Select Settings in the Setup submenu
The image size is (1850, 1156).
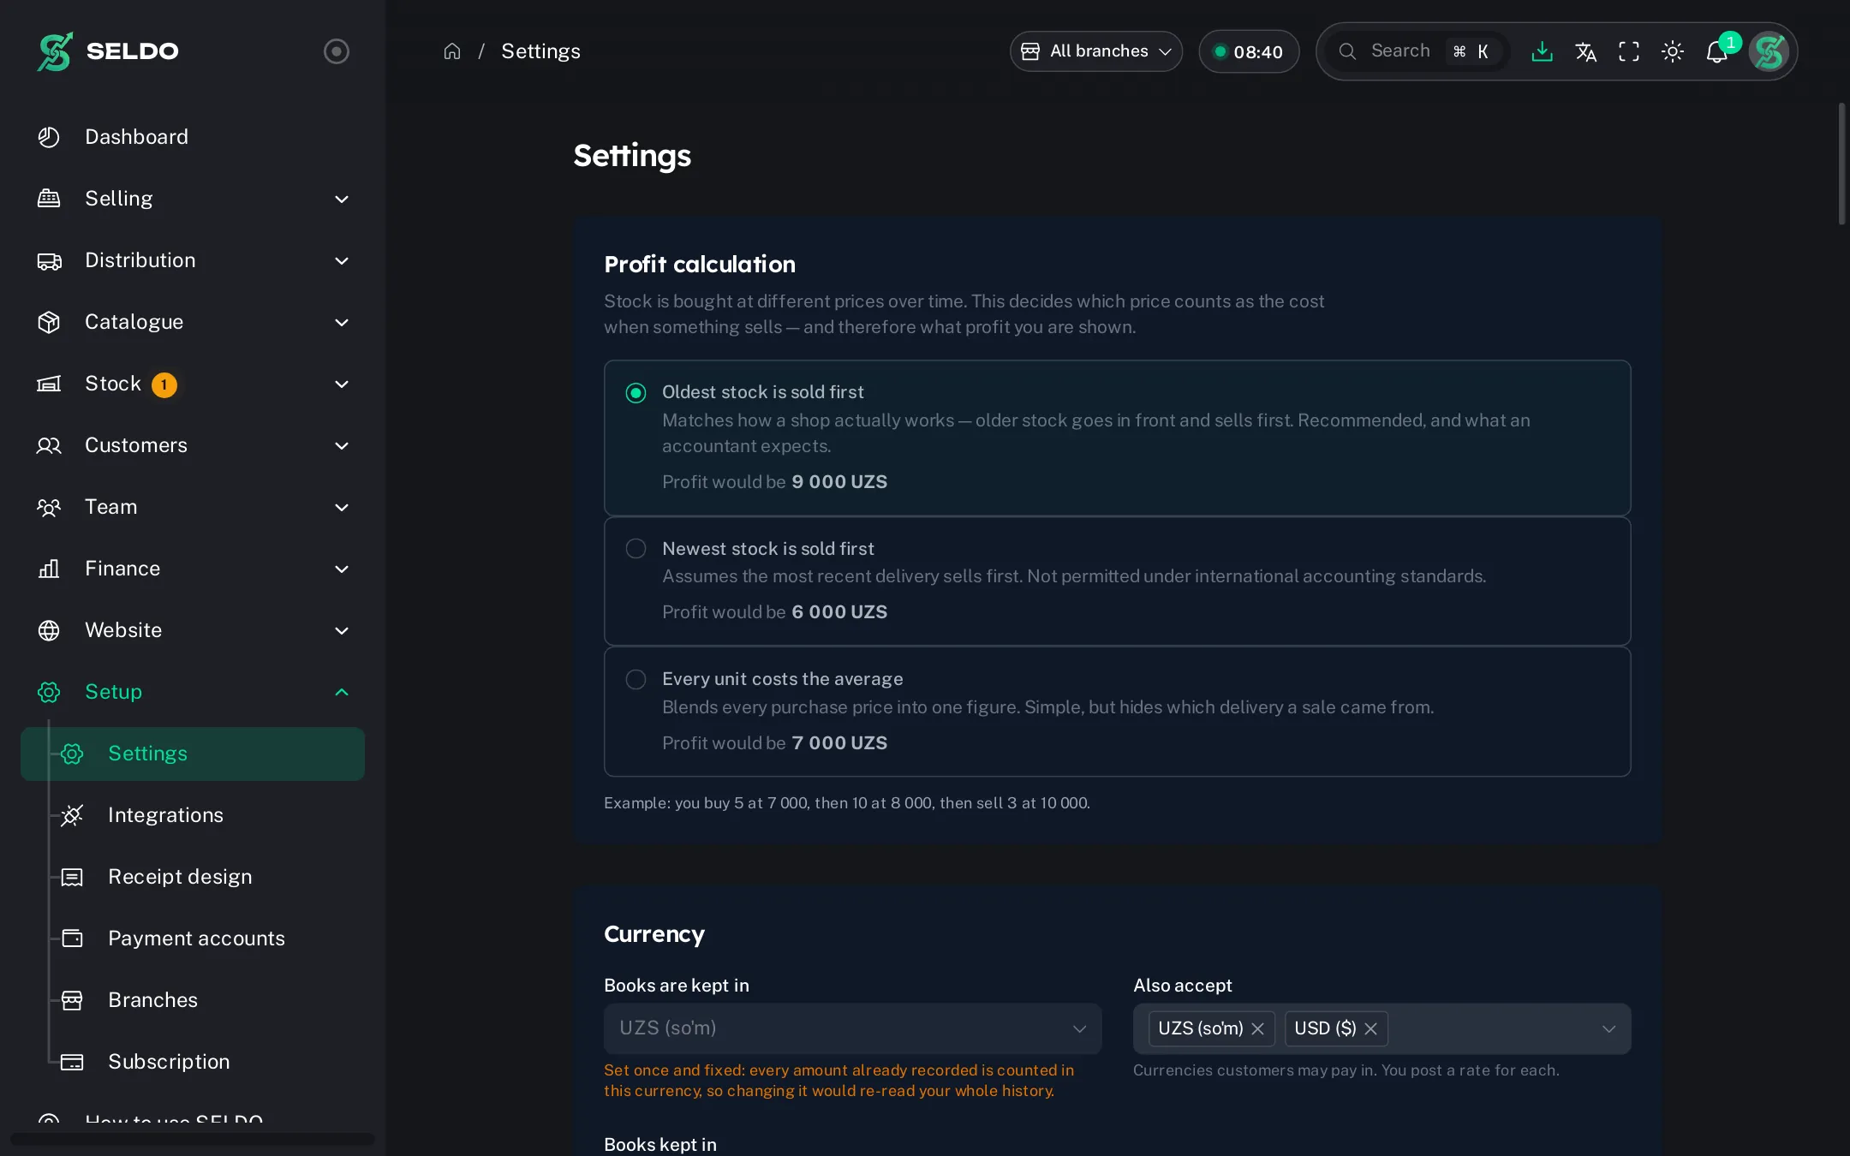pyautogui.click(x=193, y=754)
